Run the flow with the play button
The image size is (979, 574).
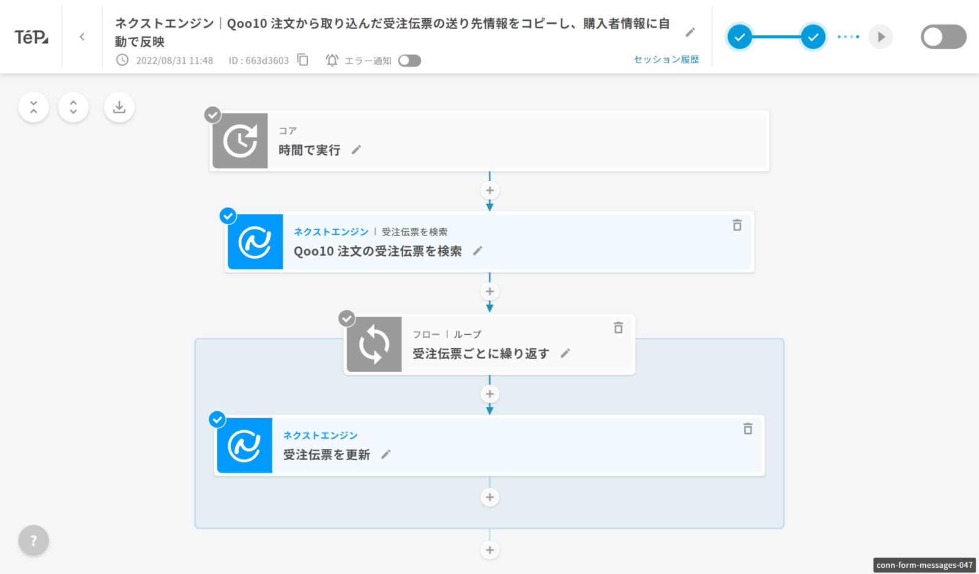pyautogui.click(x=880, y=37)
